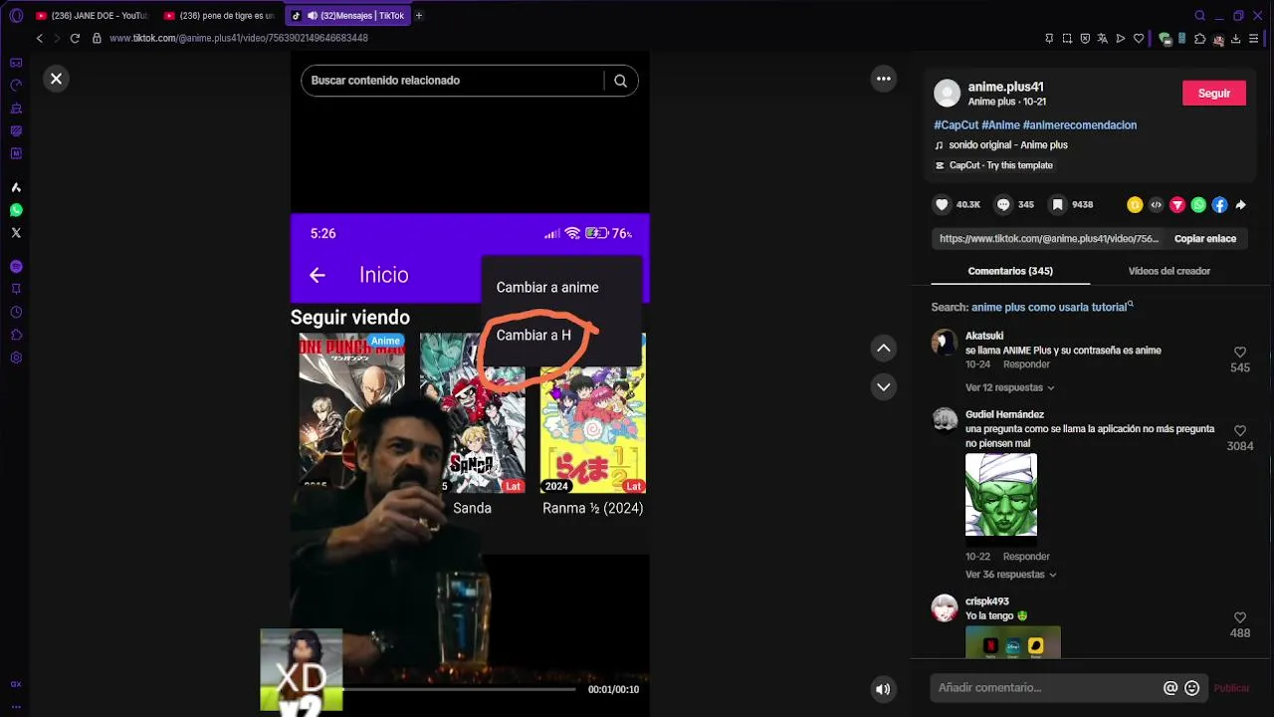Close the TikTok video viewer

pos(57,79)
